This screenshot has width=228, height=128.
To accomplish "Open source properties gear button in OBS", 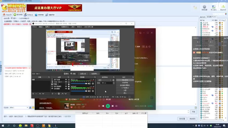I will click(x=66, y=74).
